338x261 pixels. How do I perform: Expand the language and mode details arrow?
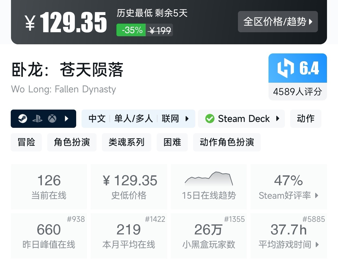pos(187,118)
